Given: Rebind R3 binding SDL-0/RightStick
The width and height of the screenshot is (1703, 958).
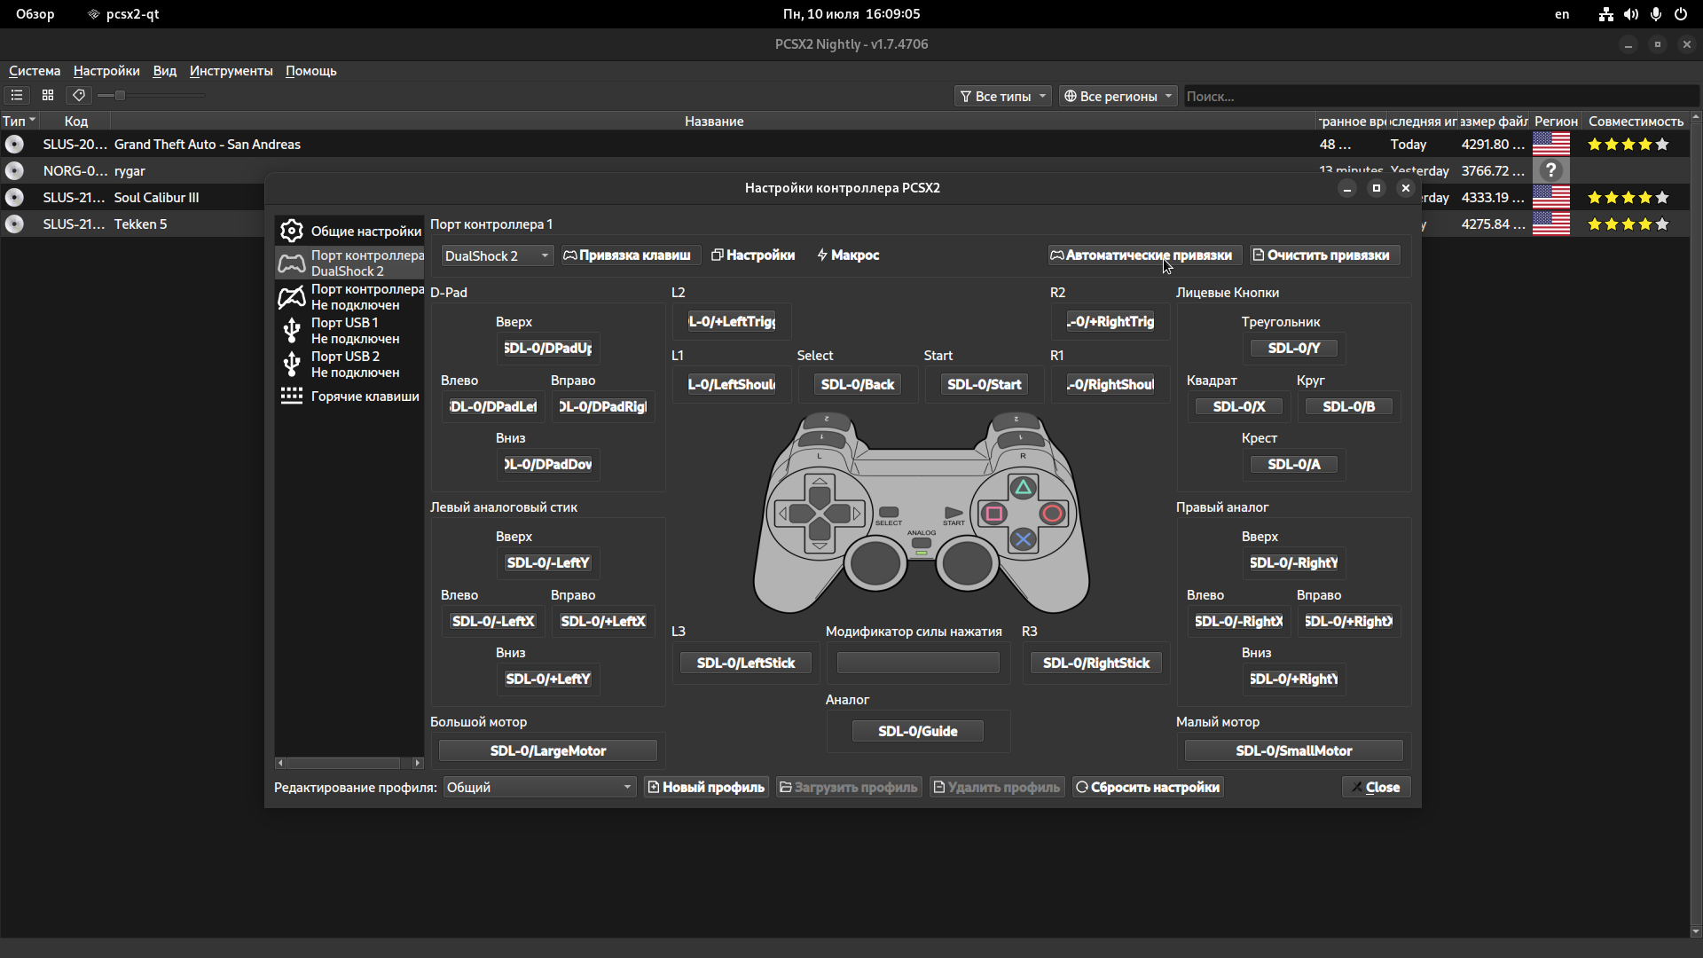Looking at the screenshot, I should pos(1096,663).
